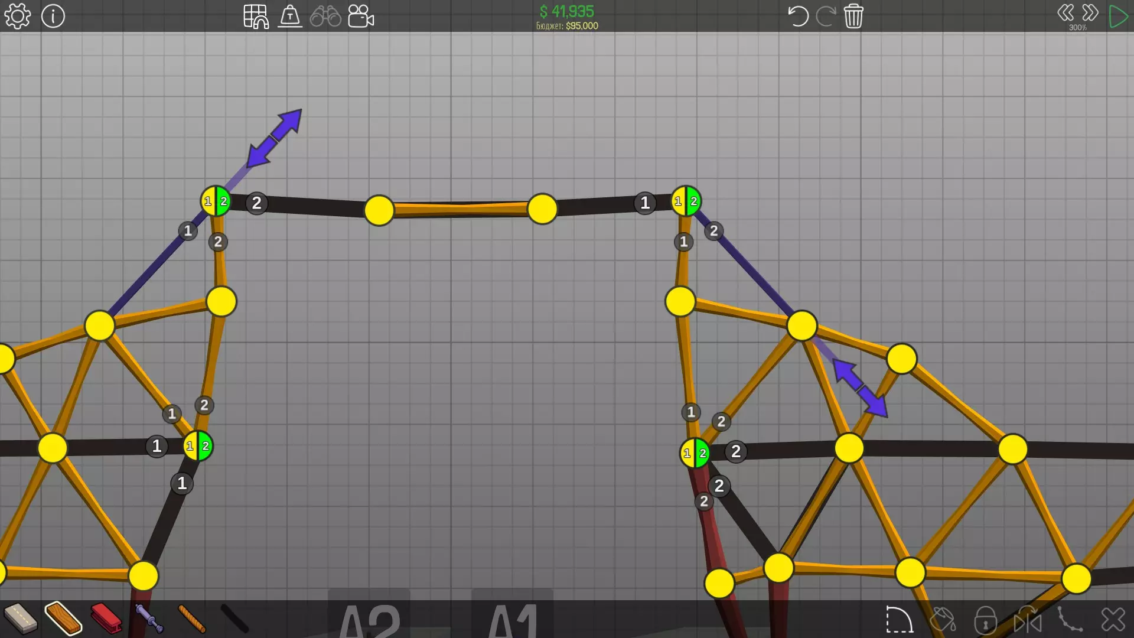Click the paint bucket fill tool
This screenshot has width=1134, height=638.
pos(943,620)
